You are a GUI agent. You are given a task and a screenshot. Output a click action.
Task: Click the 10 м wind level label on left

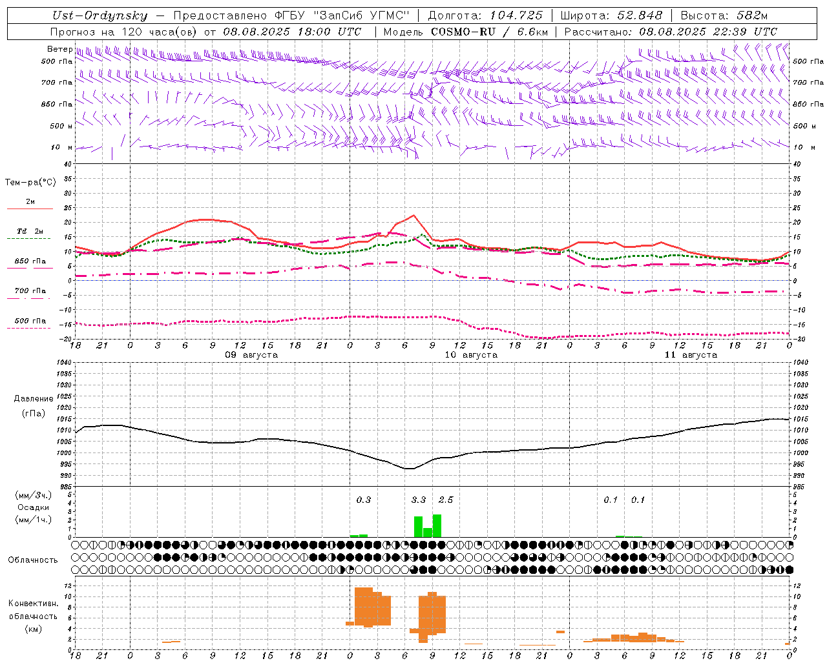pyautogui.click(x=63, y=147)
